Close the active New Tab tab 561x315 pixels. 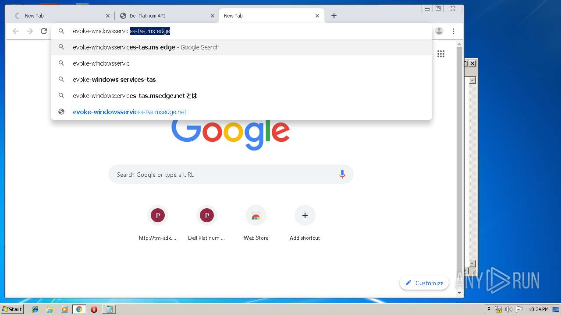317,16
